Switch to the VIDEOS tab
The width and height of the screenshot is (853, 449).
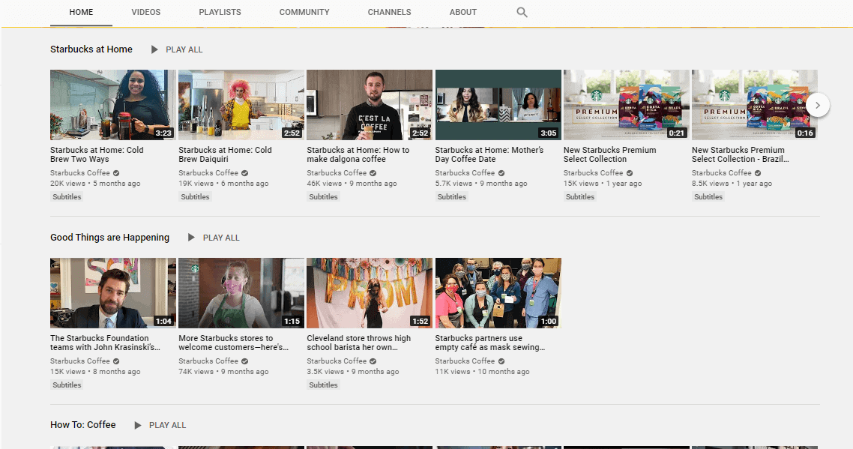(145, 12)
